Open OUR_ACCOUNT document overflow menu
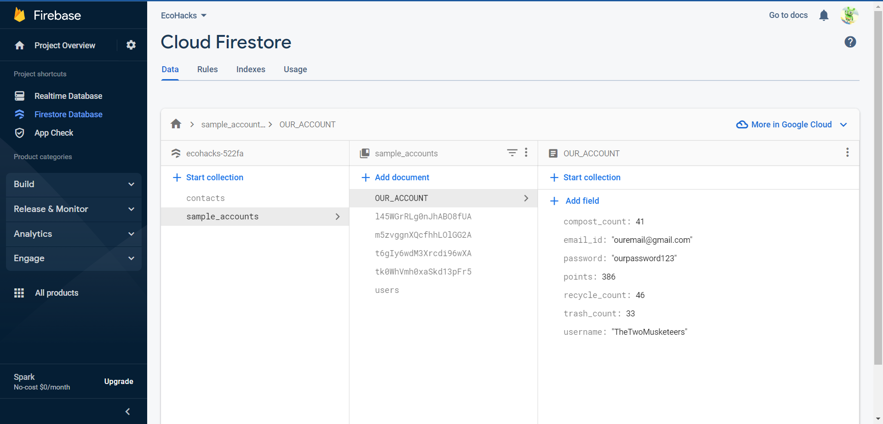 coord(847,152)
